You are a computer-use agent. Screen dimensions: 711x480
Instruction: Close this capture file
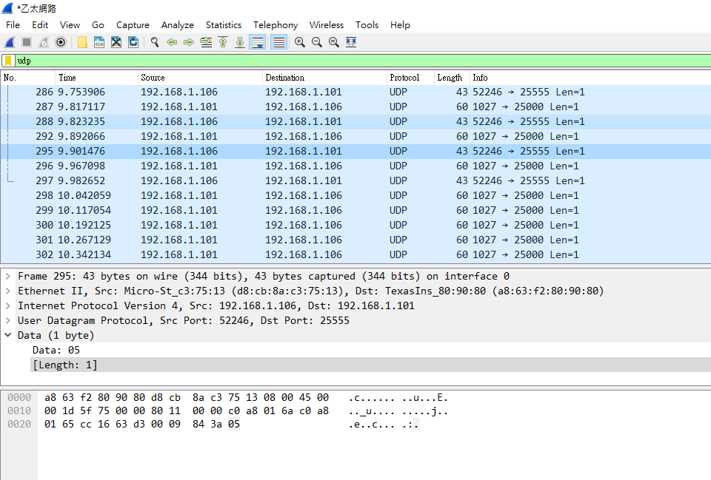coord(116,42)
